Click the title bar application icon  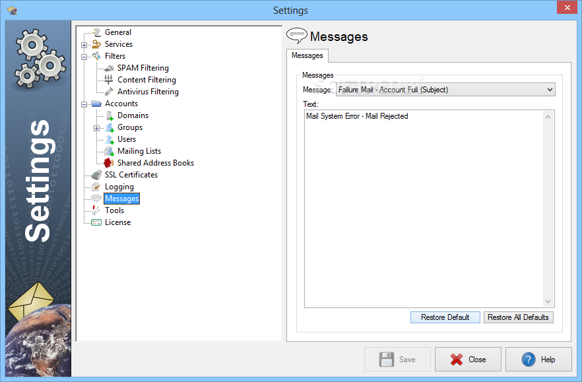[13, 11]
